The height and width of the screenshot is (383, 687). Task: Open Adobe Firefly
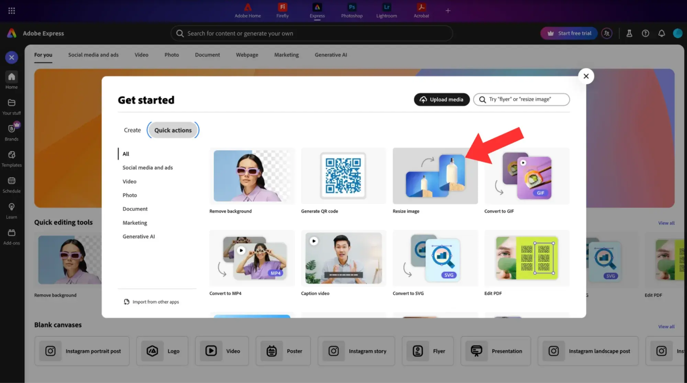pyautogui.click(x=282, y=10)
